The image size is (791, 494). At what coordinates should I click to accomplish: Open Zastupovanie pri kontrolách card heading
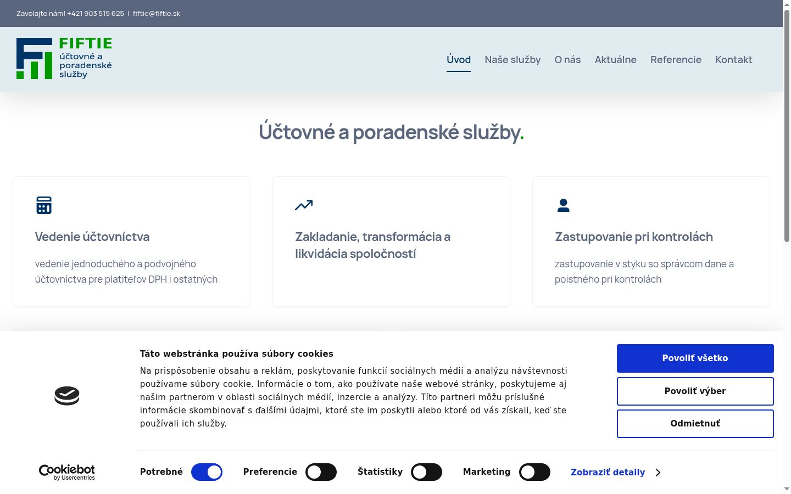pos(634,237)
